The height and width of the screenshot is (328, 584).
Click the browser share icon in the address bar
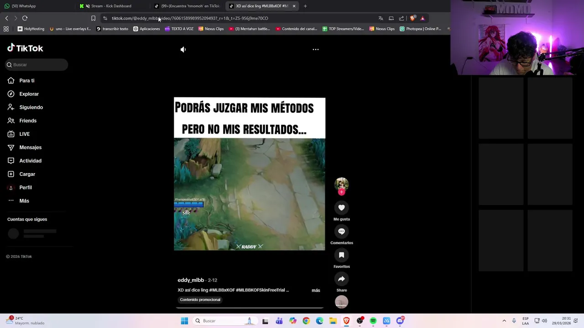(401, 18)
